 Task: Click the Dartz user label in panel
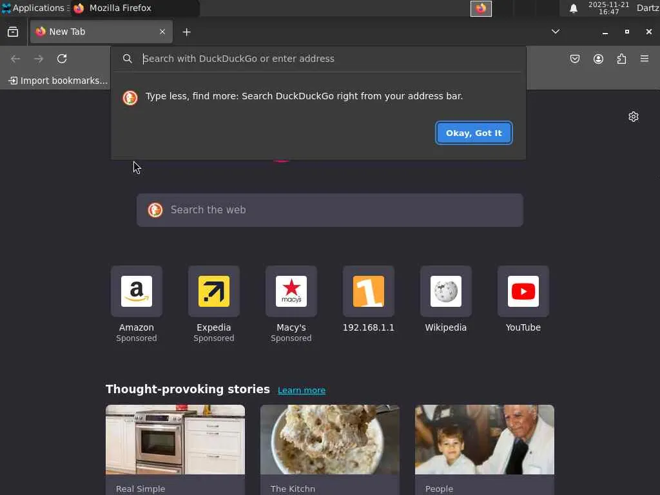[x=648, y=8]
